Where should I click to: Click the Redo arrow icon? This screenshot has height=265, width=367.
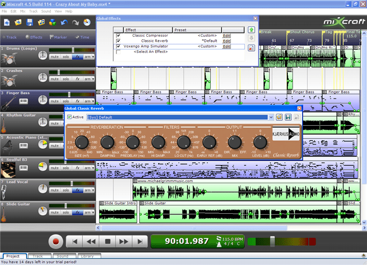pyautogui.click(x=75, y=23)
